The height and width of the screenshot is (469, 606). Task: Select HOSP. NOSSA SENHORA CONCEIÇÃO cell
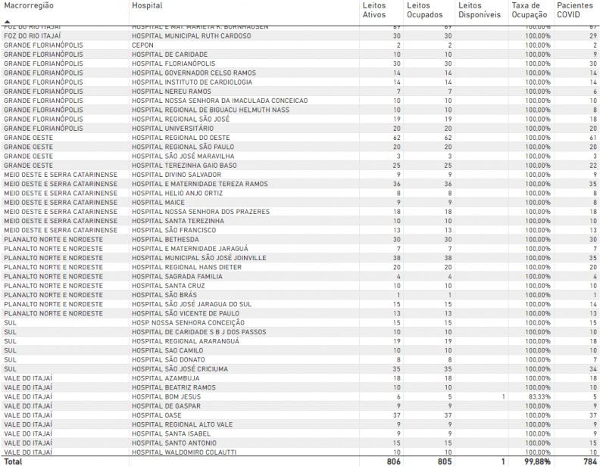coord(188,323)
